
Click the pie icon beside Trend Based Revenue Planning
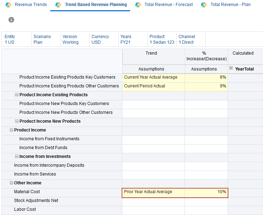(58, 5)
